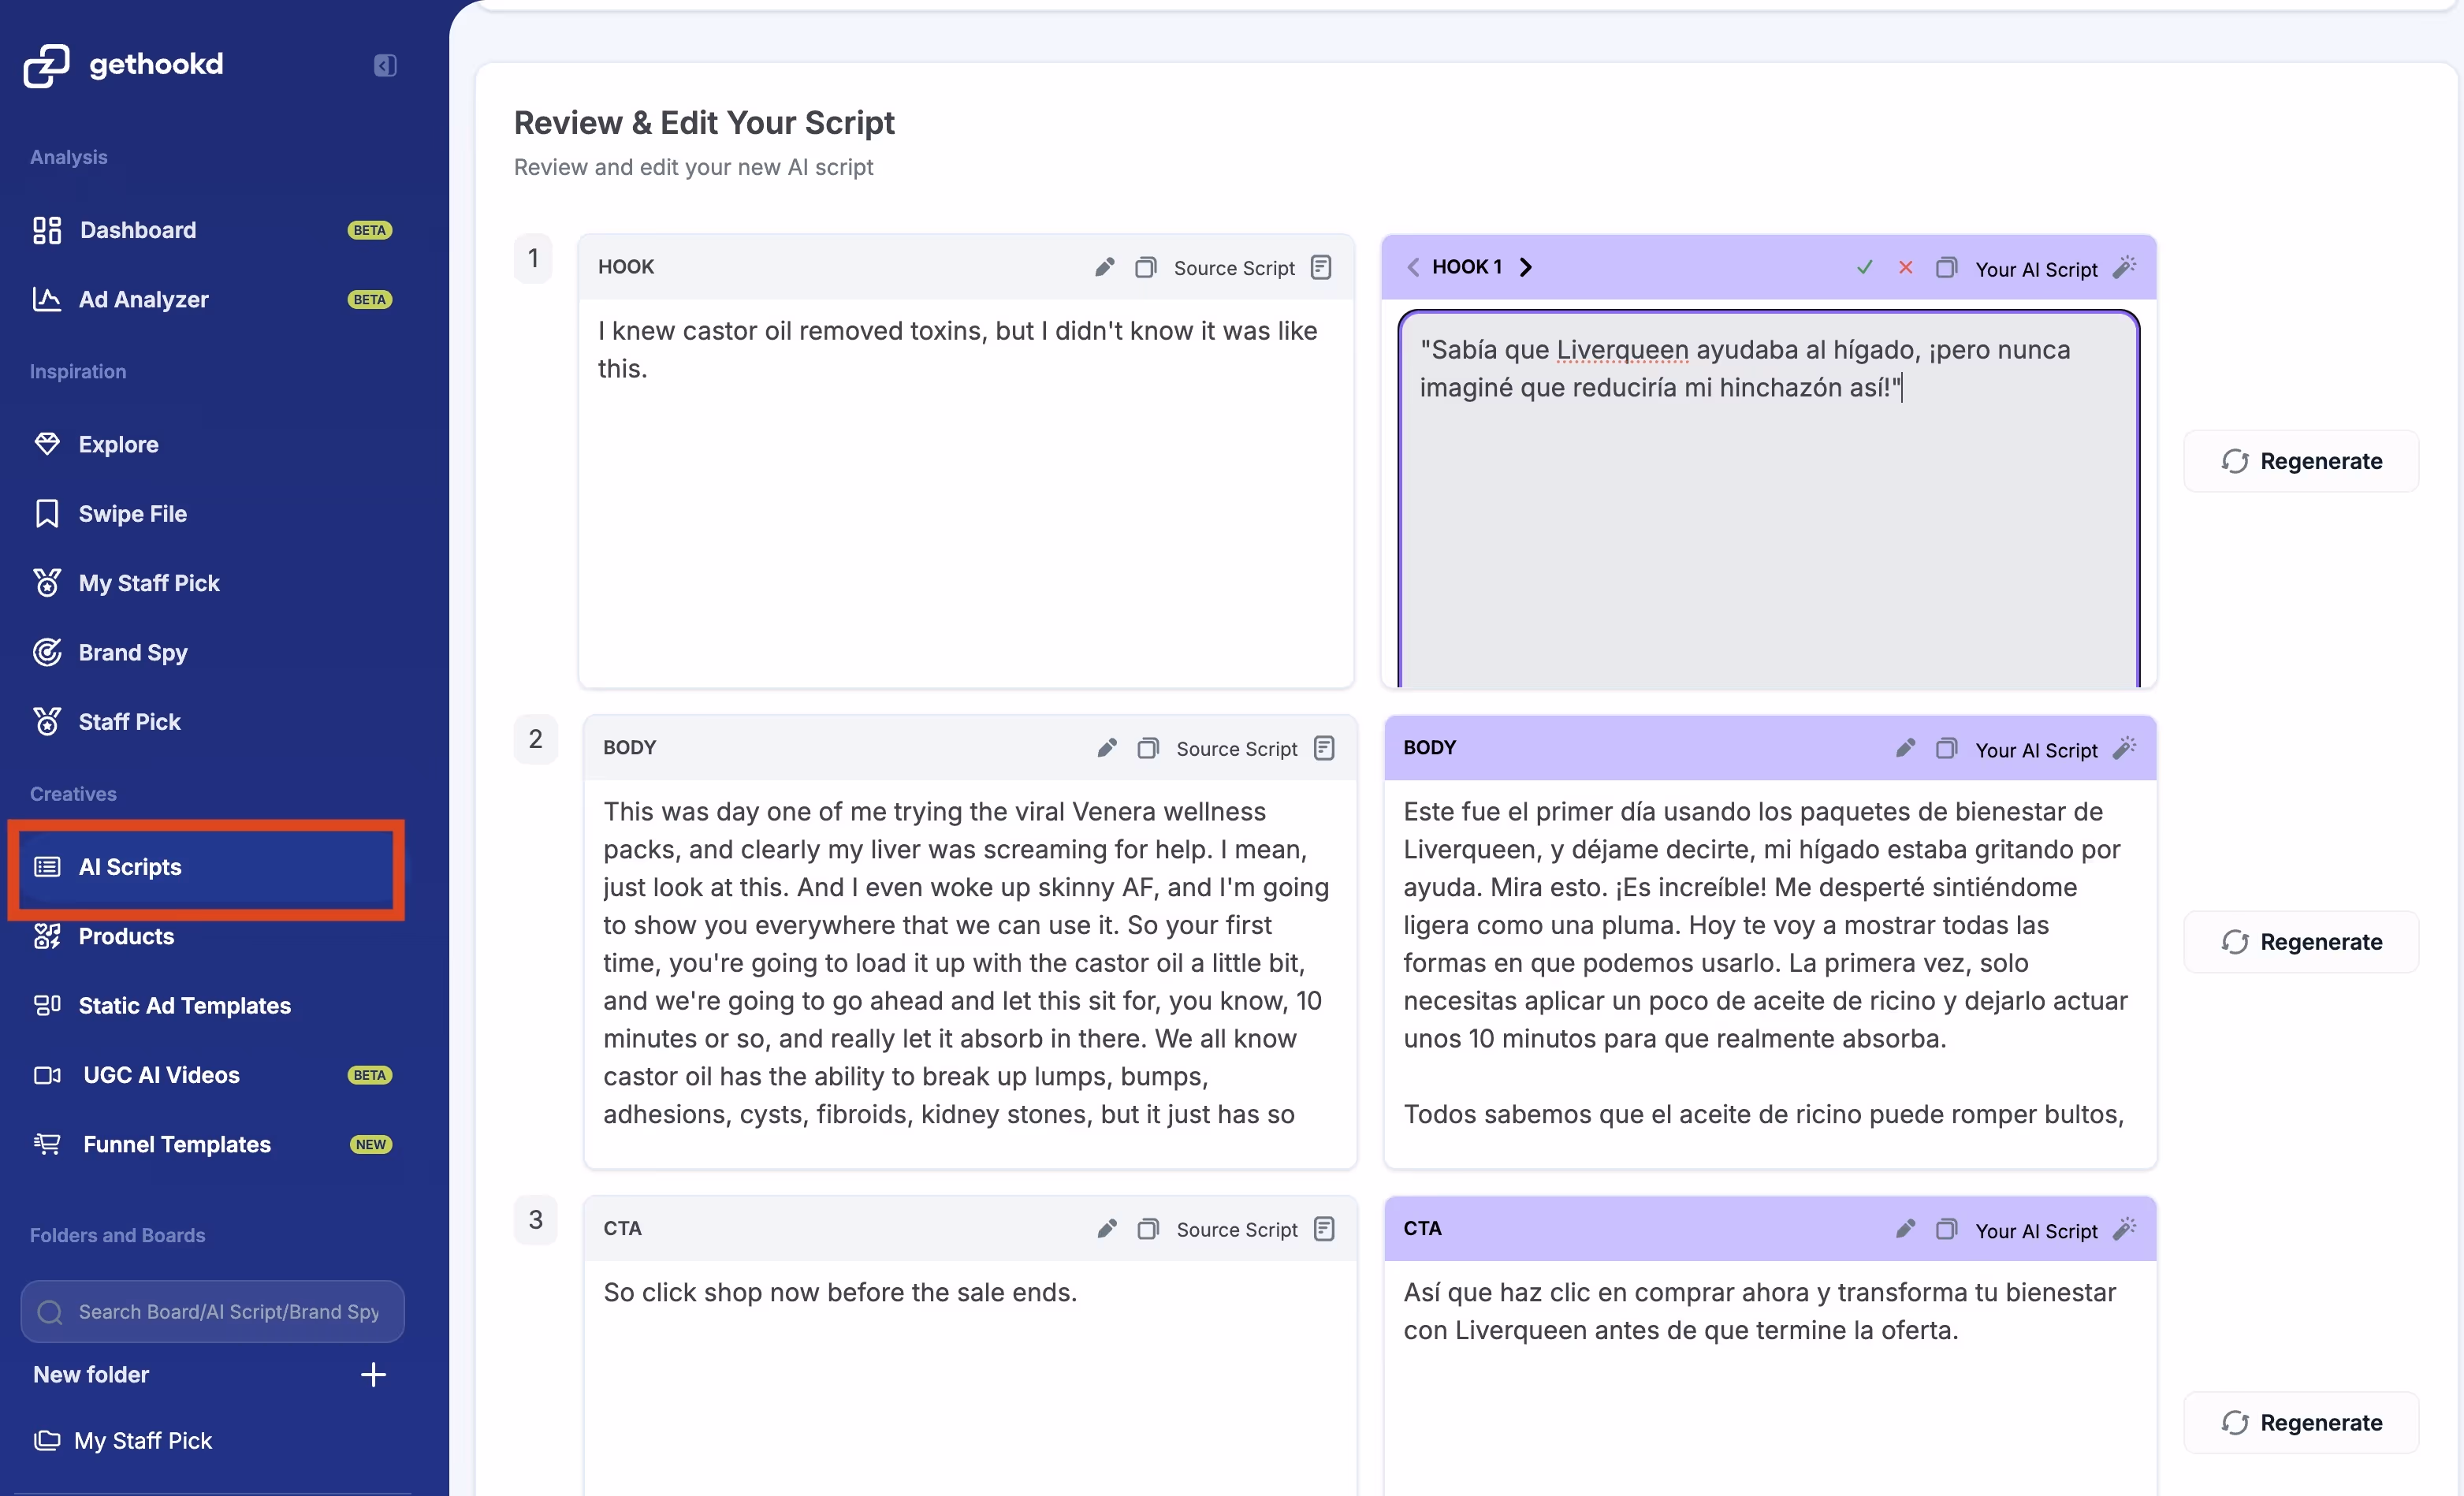
Task: Regenerate the CTA section
Action: click(x=2301, y=1422)
